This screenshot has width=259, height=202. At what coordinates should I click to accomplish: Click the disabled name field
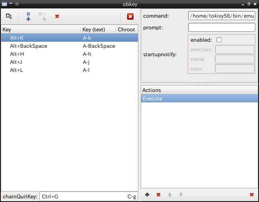pos(235,59)
